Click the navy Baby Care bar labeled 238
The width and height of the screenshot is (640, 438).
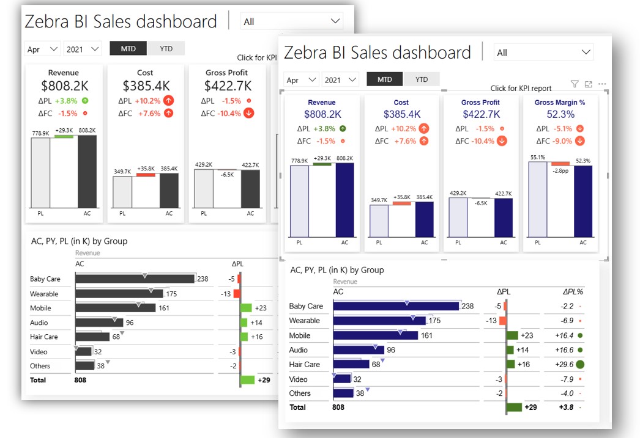tap(395, 306)
